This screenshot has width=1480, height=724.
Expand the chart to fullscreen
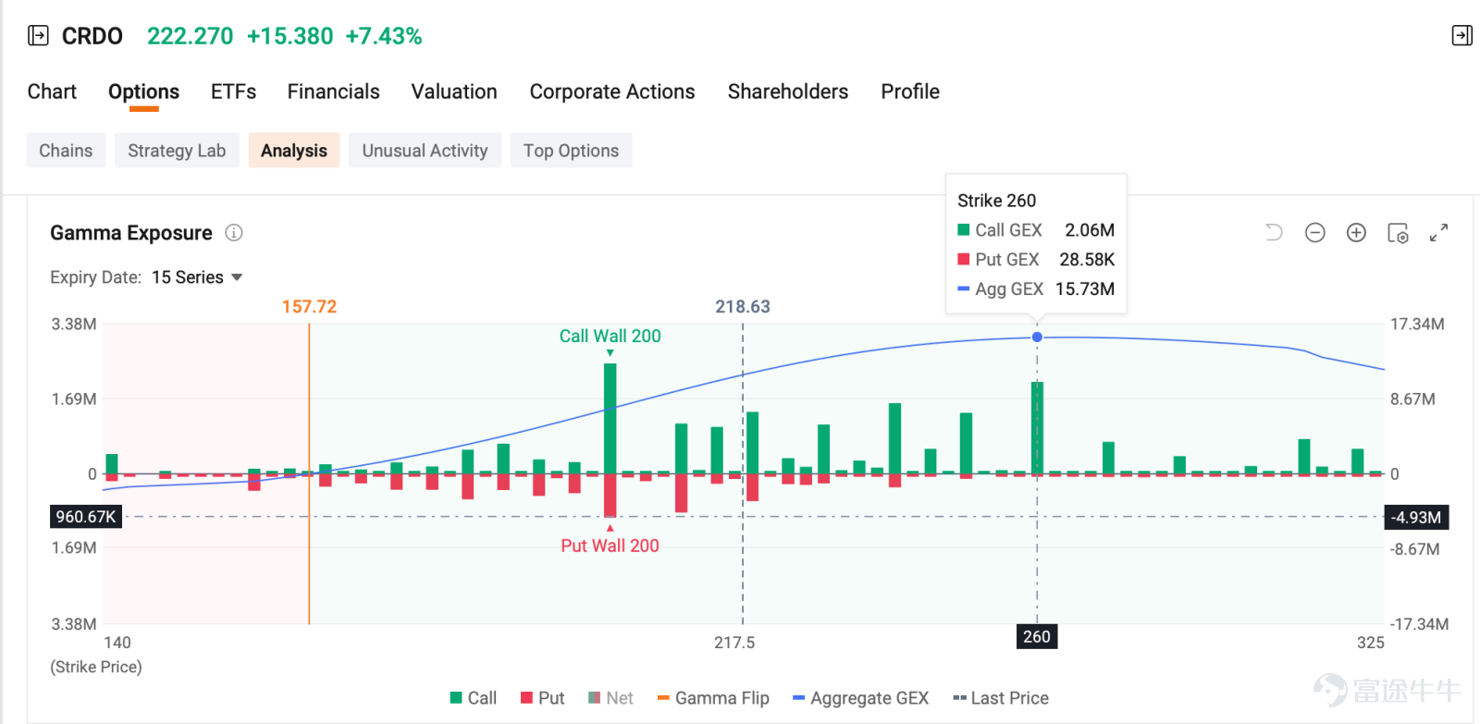1438,233
